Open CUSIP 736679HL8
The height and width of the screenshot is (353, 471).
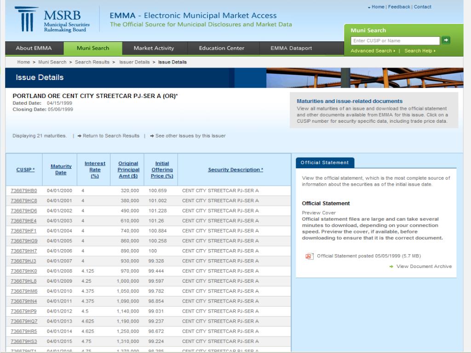24,281
